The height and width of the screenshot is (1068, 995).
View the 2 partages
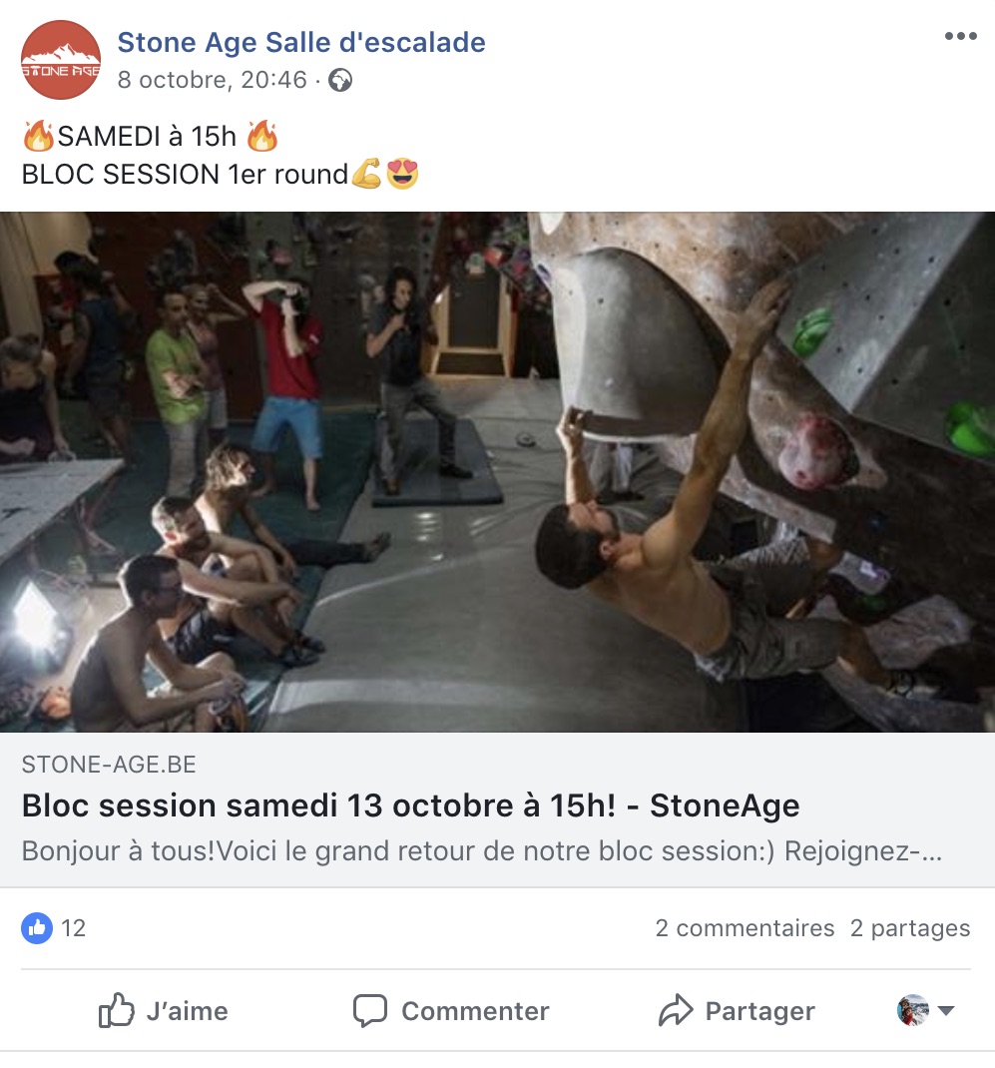tap(910, 927)
